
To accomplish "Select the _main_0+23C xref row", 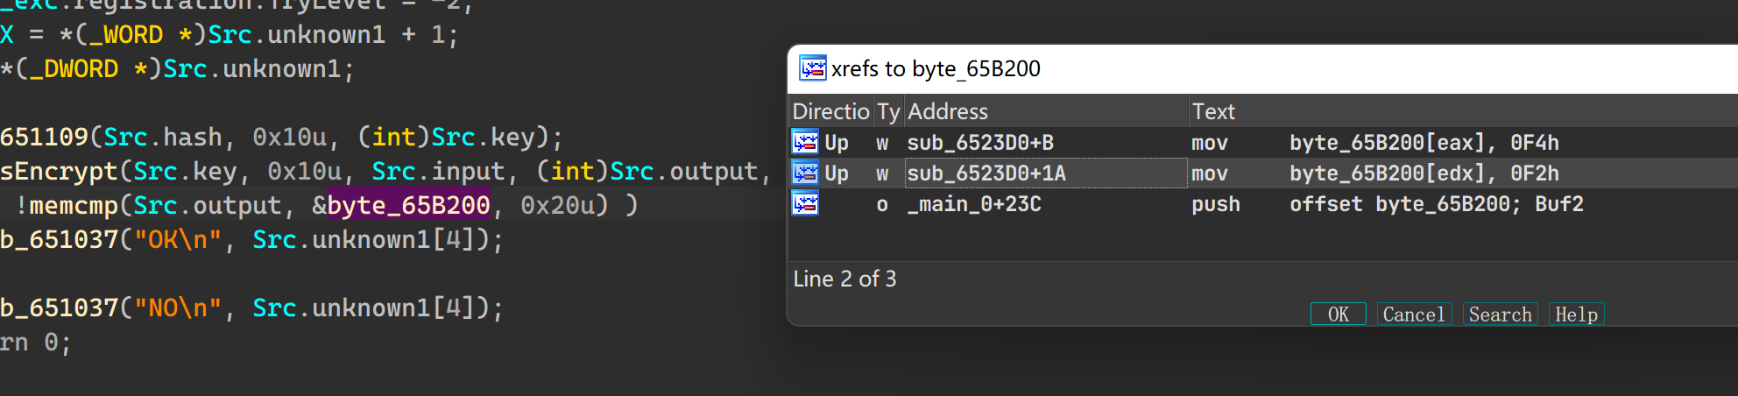I will (974, 204).
